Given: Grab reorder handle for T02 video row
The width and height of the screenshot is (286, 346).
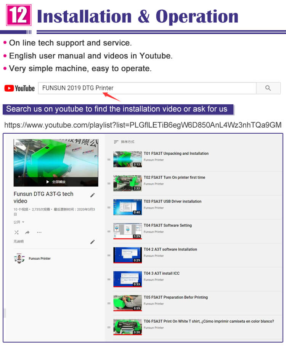Looking at the screenshot, I should 109,183.
